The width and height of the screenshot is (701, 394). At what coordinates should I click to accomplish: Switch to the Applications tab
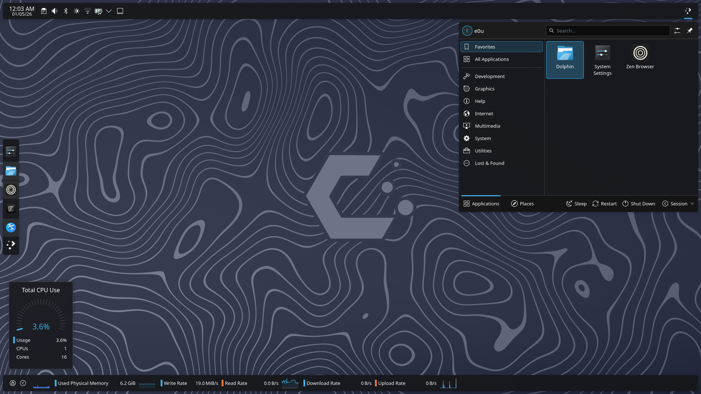(x=481, y=204)
